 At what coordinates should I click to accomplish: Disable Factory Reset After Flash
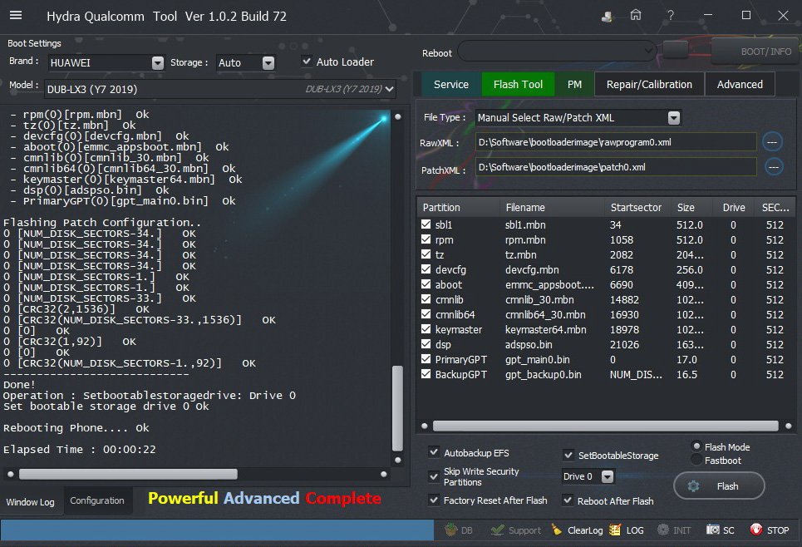coord(434,500)
